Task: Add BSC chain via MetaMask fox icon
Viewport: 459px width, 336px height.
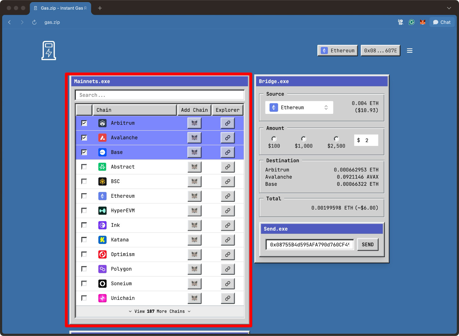Action: [x=195, y=182]
